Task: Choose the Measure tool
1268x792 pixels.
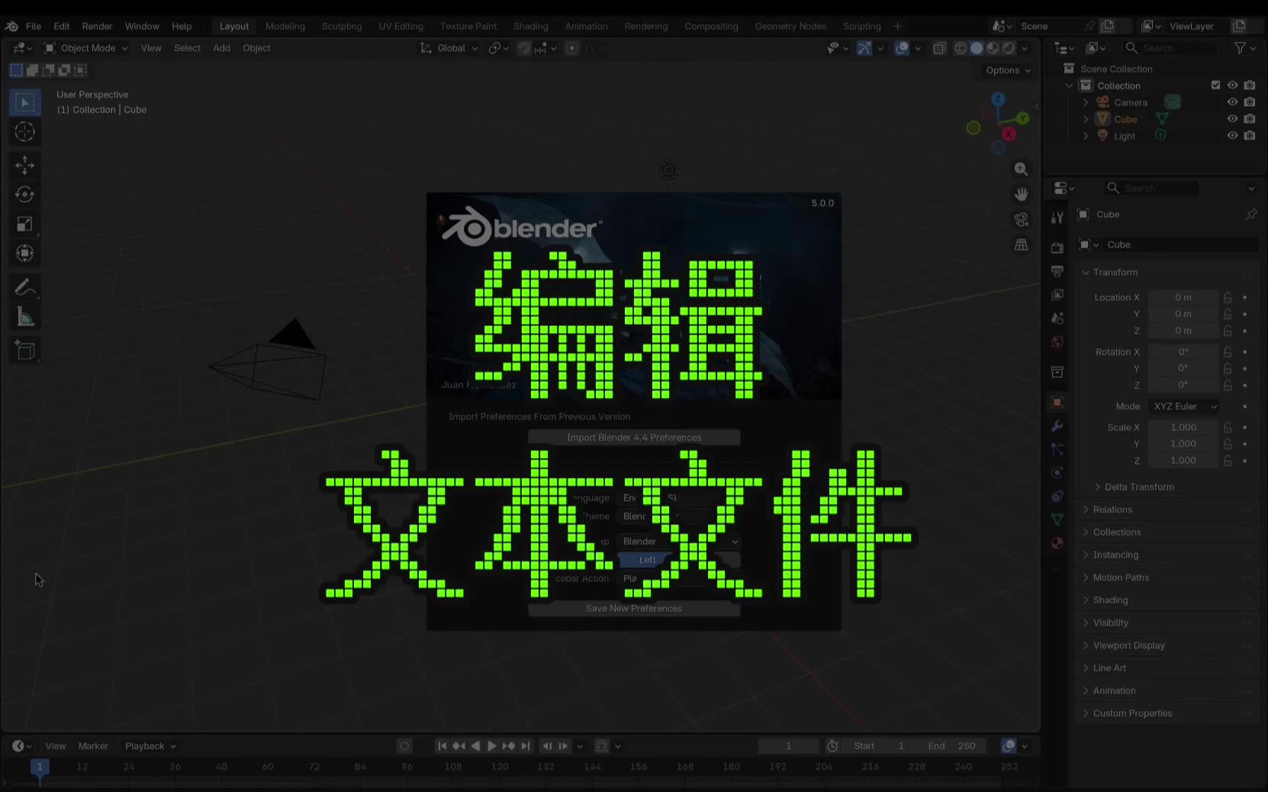Action: click(24, 317)
